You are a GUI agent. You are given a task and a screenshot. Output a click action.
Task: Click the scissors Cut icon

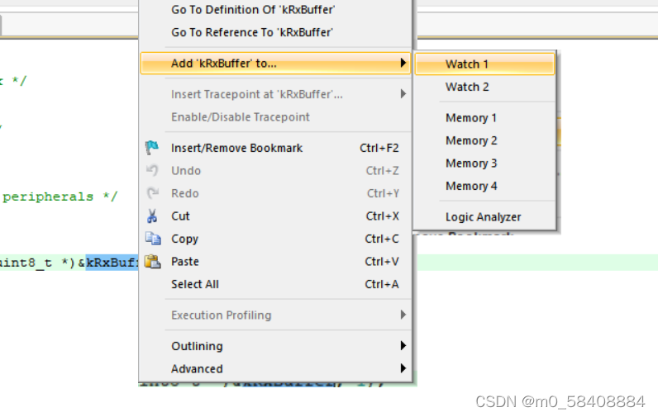(x=152, y=216)
